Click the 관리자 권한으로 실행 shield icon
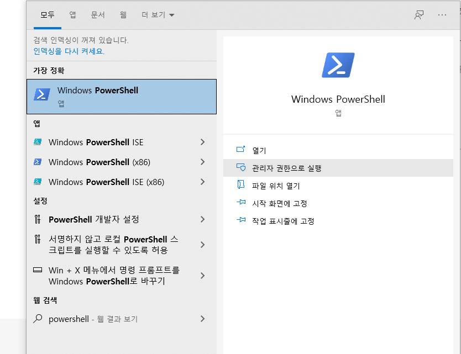Image resolution: width=461 pixels, height=354 pixels. pyautogui.click(x=241, y=167)
